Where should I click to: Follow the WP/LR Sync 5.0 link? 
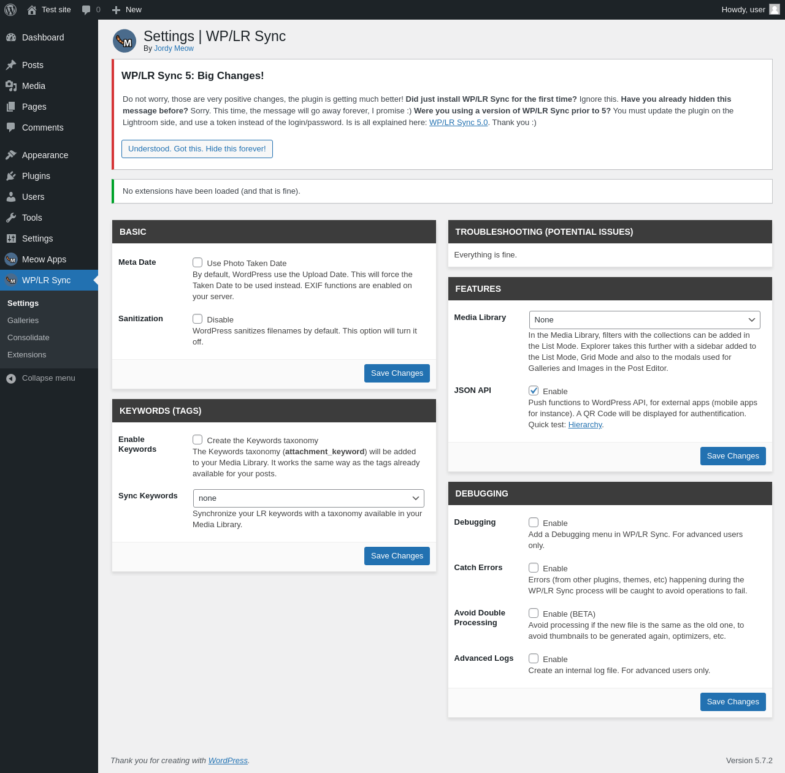pyautogui.click(x=459, y=123)
